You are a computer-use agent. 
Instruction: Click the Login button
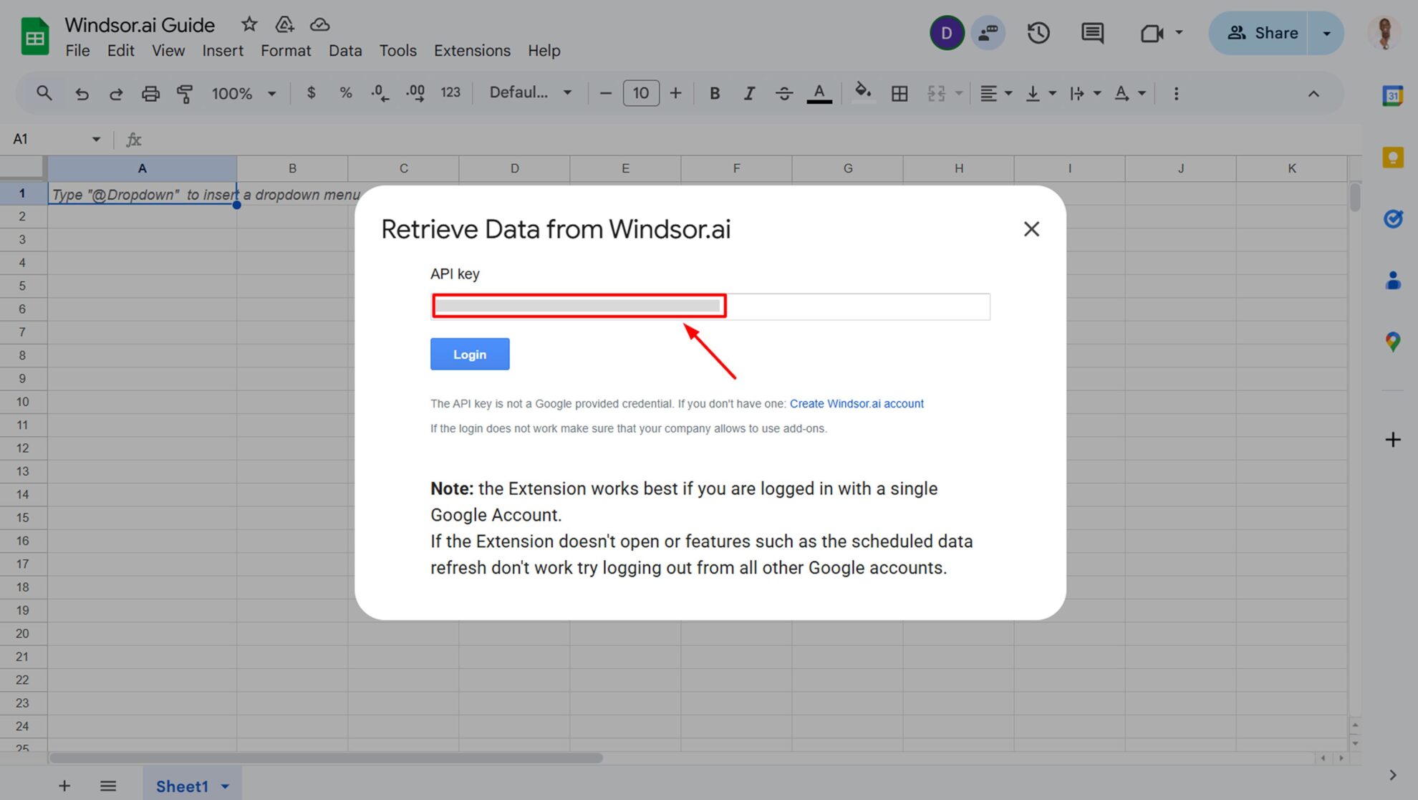coord(470,354)
